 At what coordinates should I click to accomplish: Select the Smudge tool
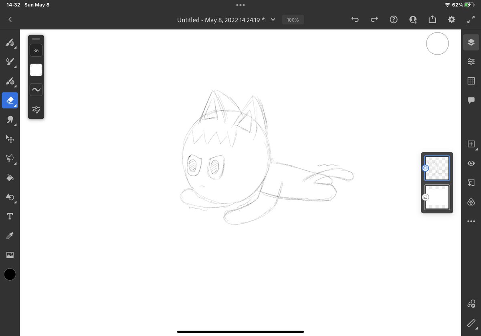pos(10,119)
